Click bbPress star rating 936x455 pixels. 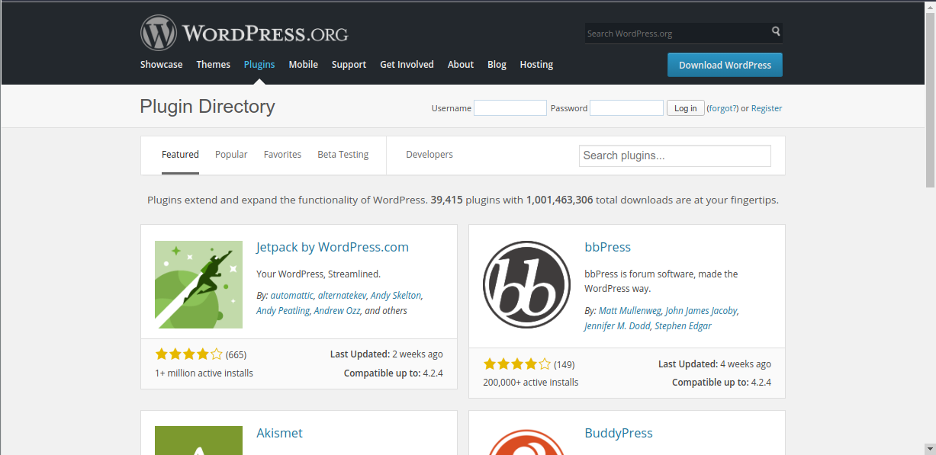(516, 364)
